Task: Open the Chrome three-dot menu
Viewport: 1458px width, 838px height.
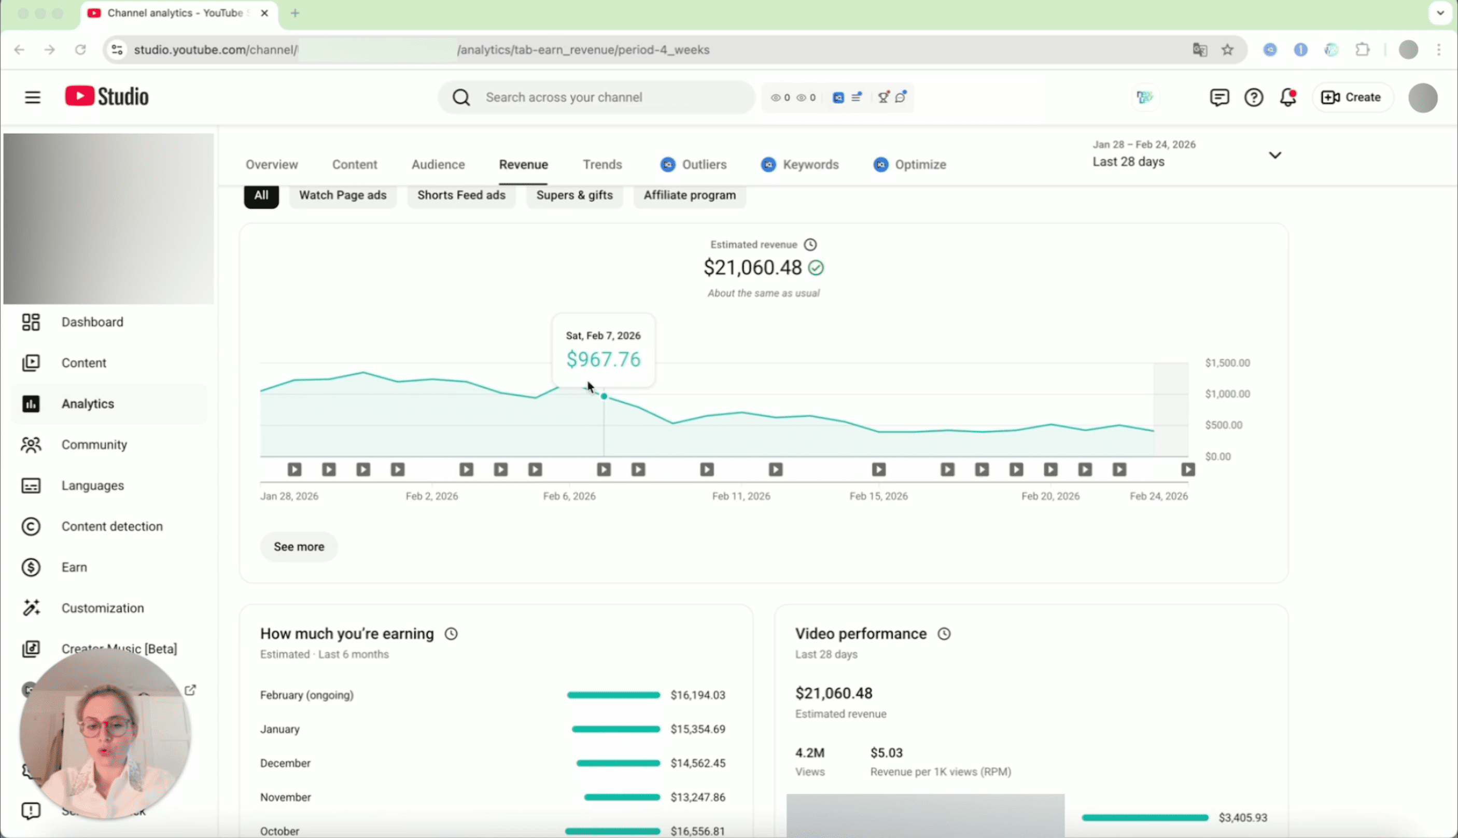Action: coord(1438,49)
